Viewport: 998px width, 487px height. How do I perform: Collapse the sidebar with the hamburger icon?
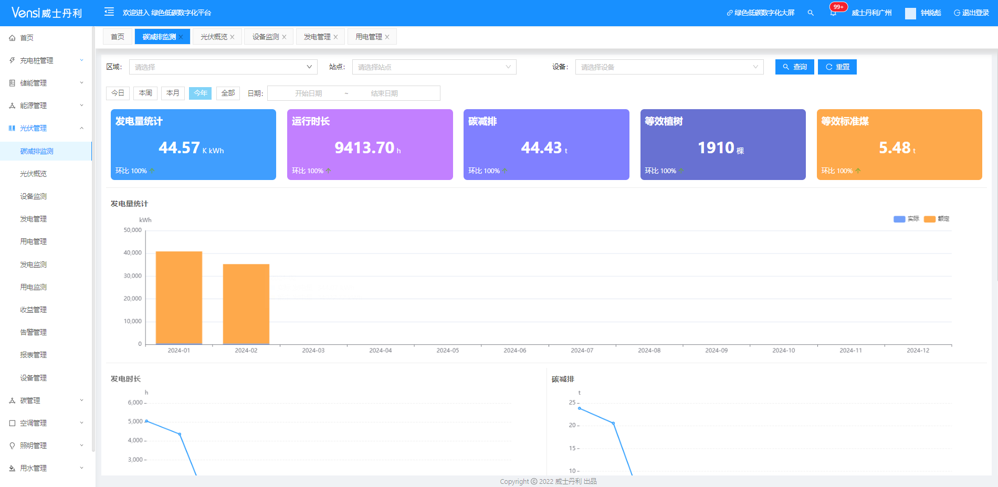pyautogui.click(x=109, y=12)
